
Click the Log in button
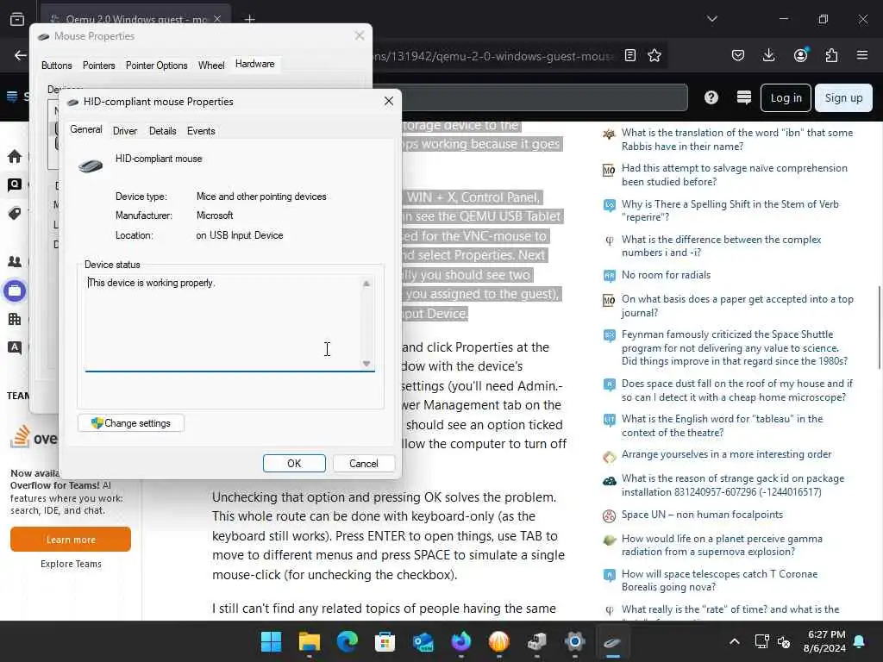click(x=786, y=98)
